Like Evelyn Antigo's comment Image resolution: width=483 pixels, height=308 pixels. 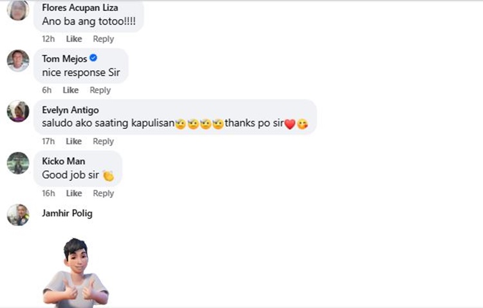point(73,141)
